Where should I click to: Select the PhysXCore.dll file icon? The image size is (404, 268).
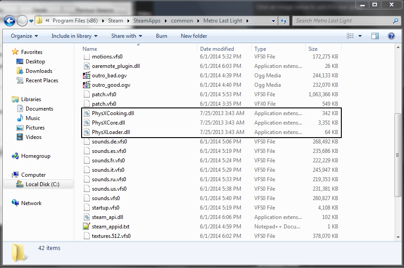(87, 123)
